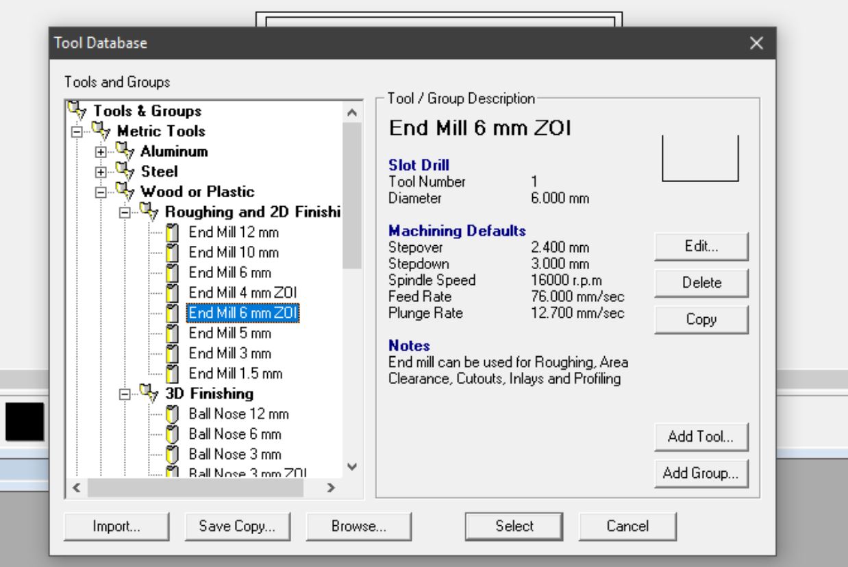Close the Tool Database window
The height and width of the screenshot is (567, 848).
click(x=756, y=44)
